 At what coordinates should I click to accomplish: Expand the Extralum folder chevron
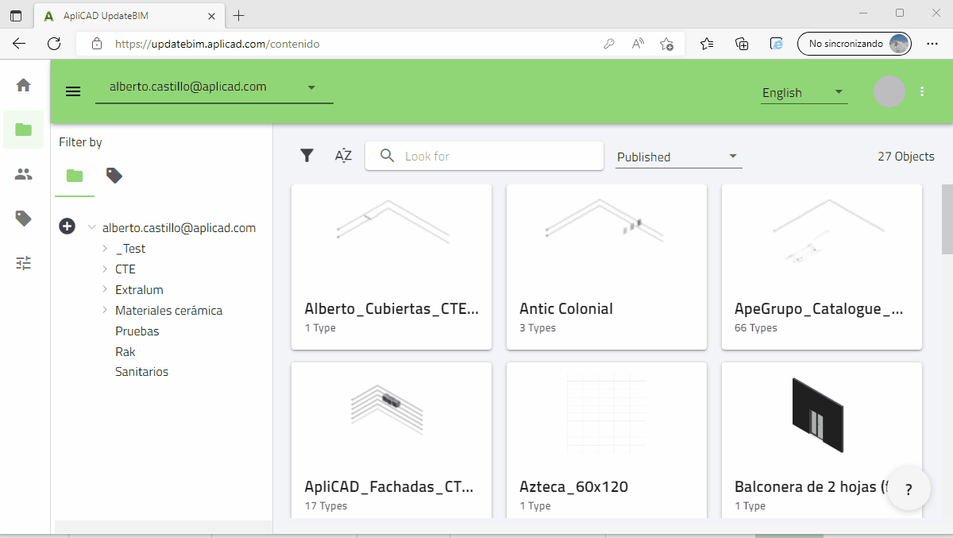[105, 289]
